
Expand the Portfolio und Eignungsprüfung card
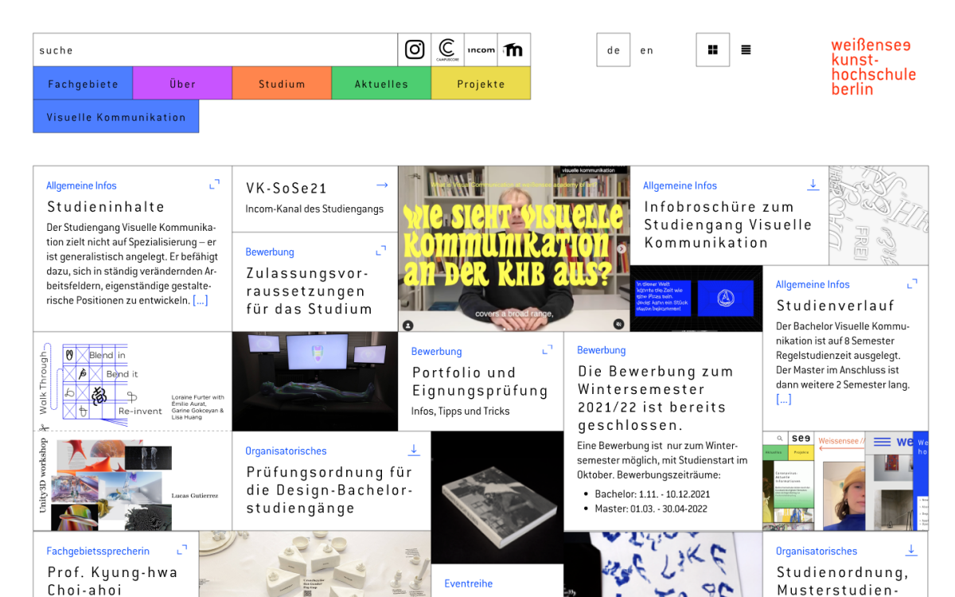click(547, 349)
